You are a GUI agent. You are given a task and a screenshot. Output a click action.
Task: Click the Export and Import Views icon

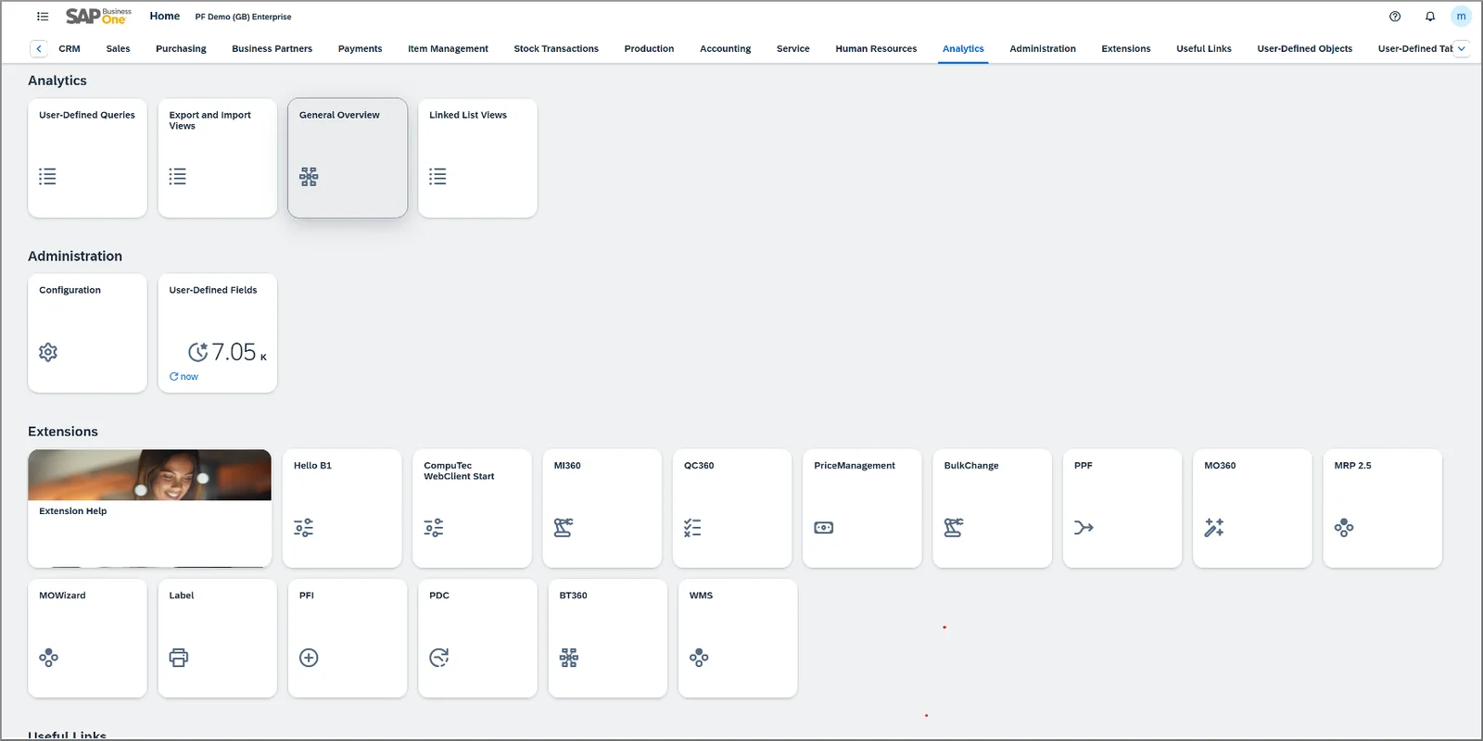178,176
